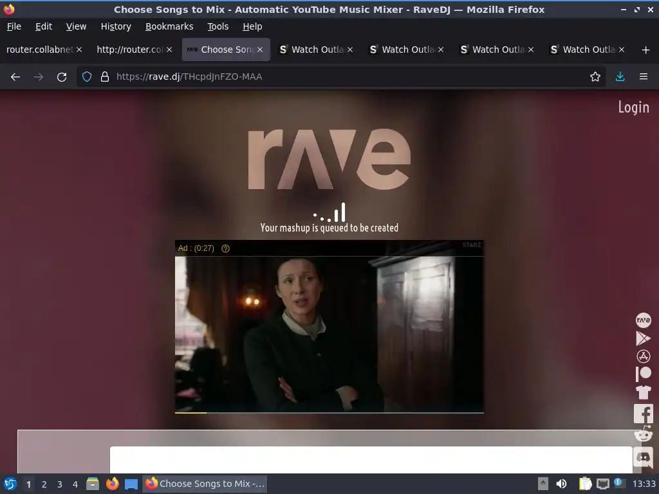Viewport: 659px width, 494px height.
Task: Switch to workspace 1
Action: [x=28, y=484]
